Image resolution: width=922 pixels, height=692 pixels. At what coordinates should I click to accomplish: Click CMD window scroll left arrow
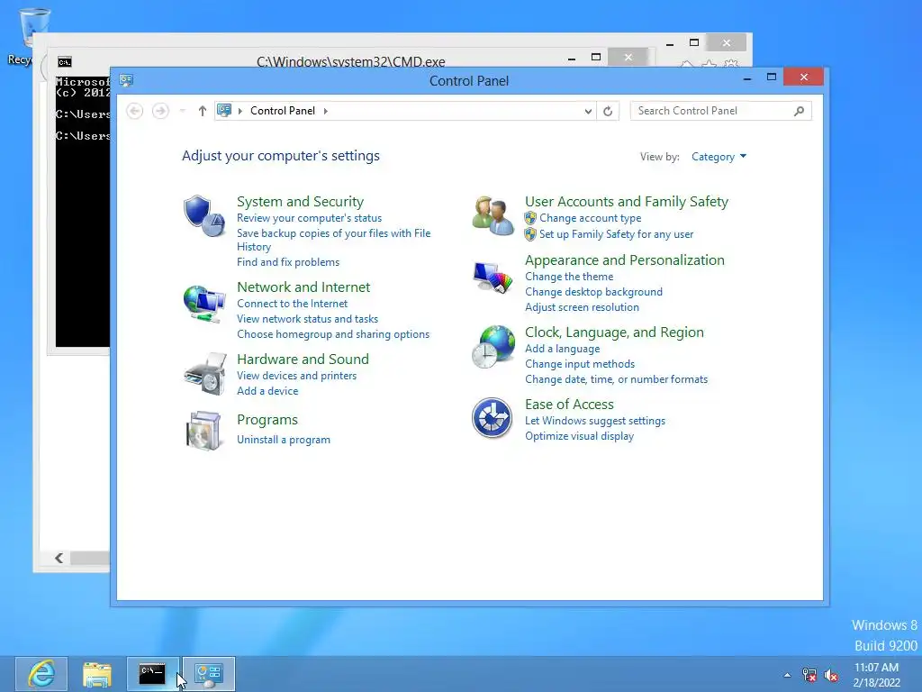point(59,558)
